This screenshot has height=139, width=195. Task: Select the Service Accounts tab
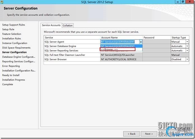click(51, 25)
